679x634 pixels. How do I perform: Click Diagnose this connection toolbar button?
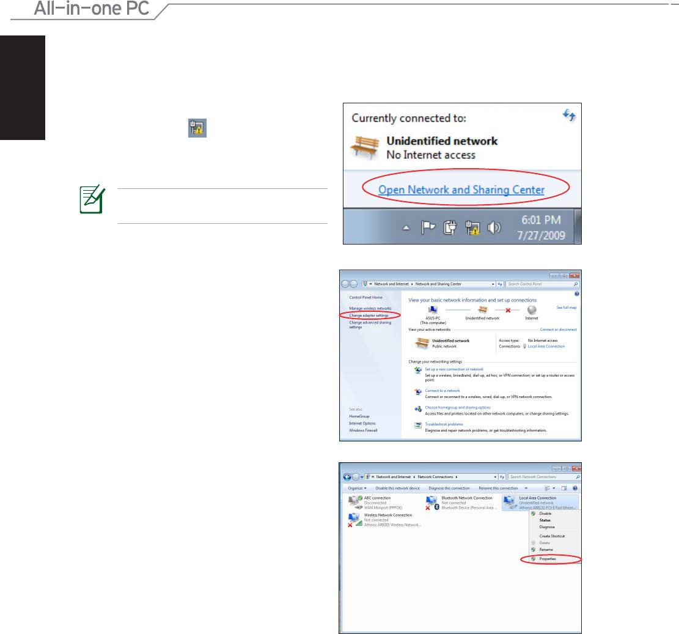pos(449,488)
